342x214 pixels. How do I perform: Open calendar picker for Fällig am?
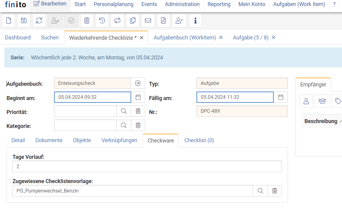tap(281, 97)
